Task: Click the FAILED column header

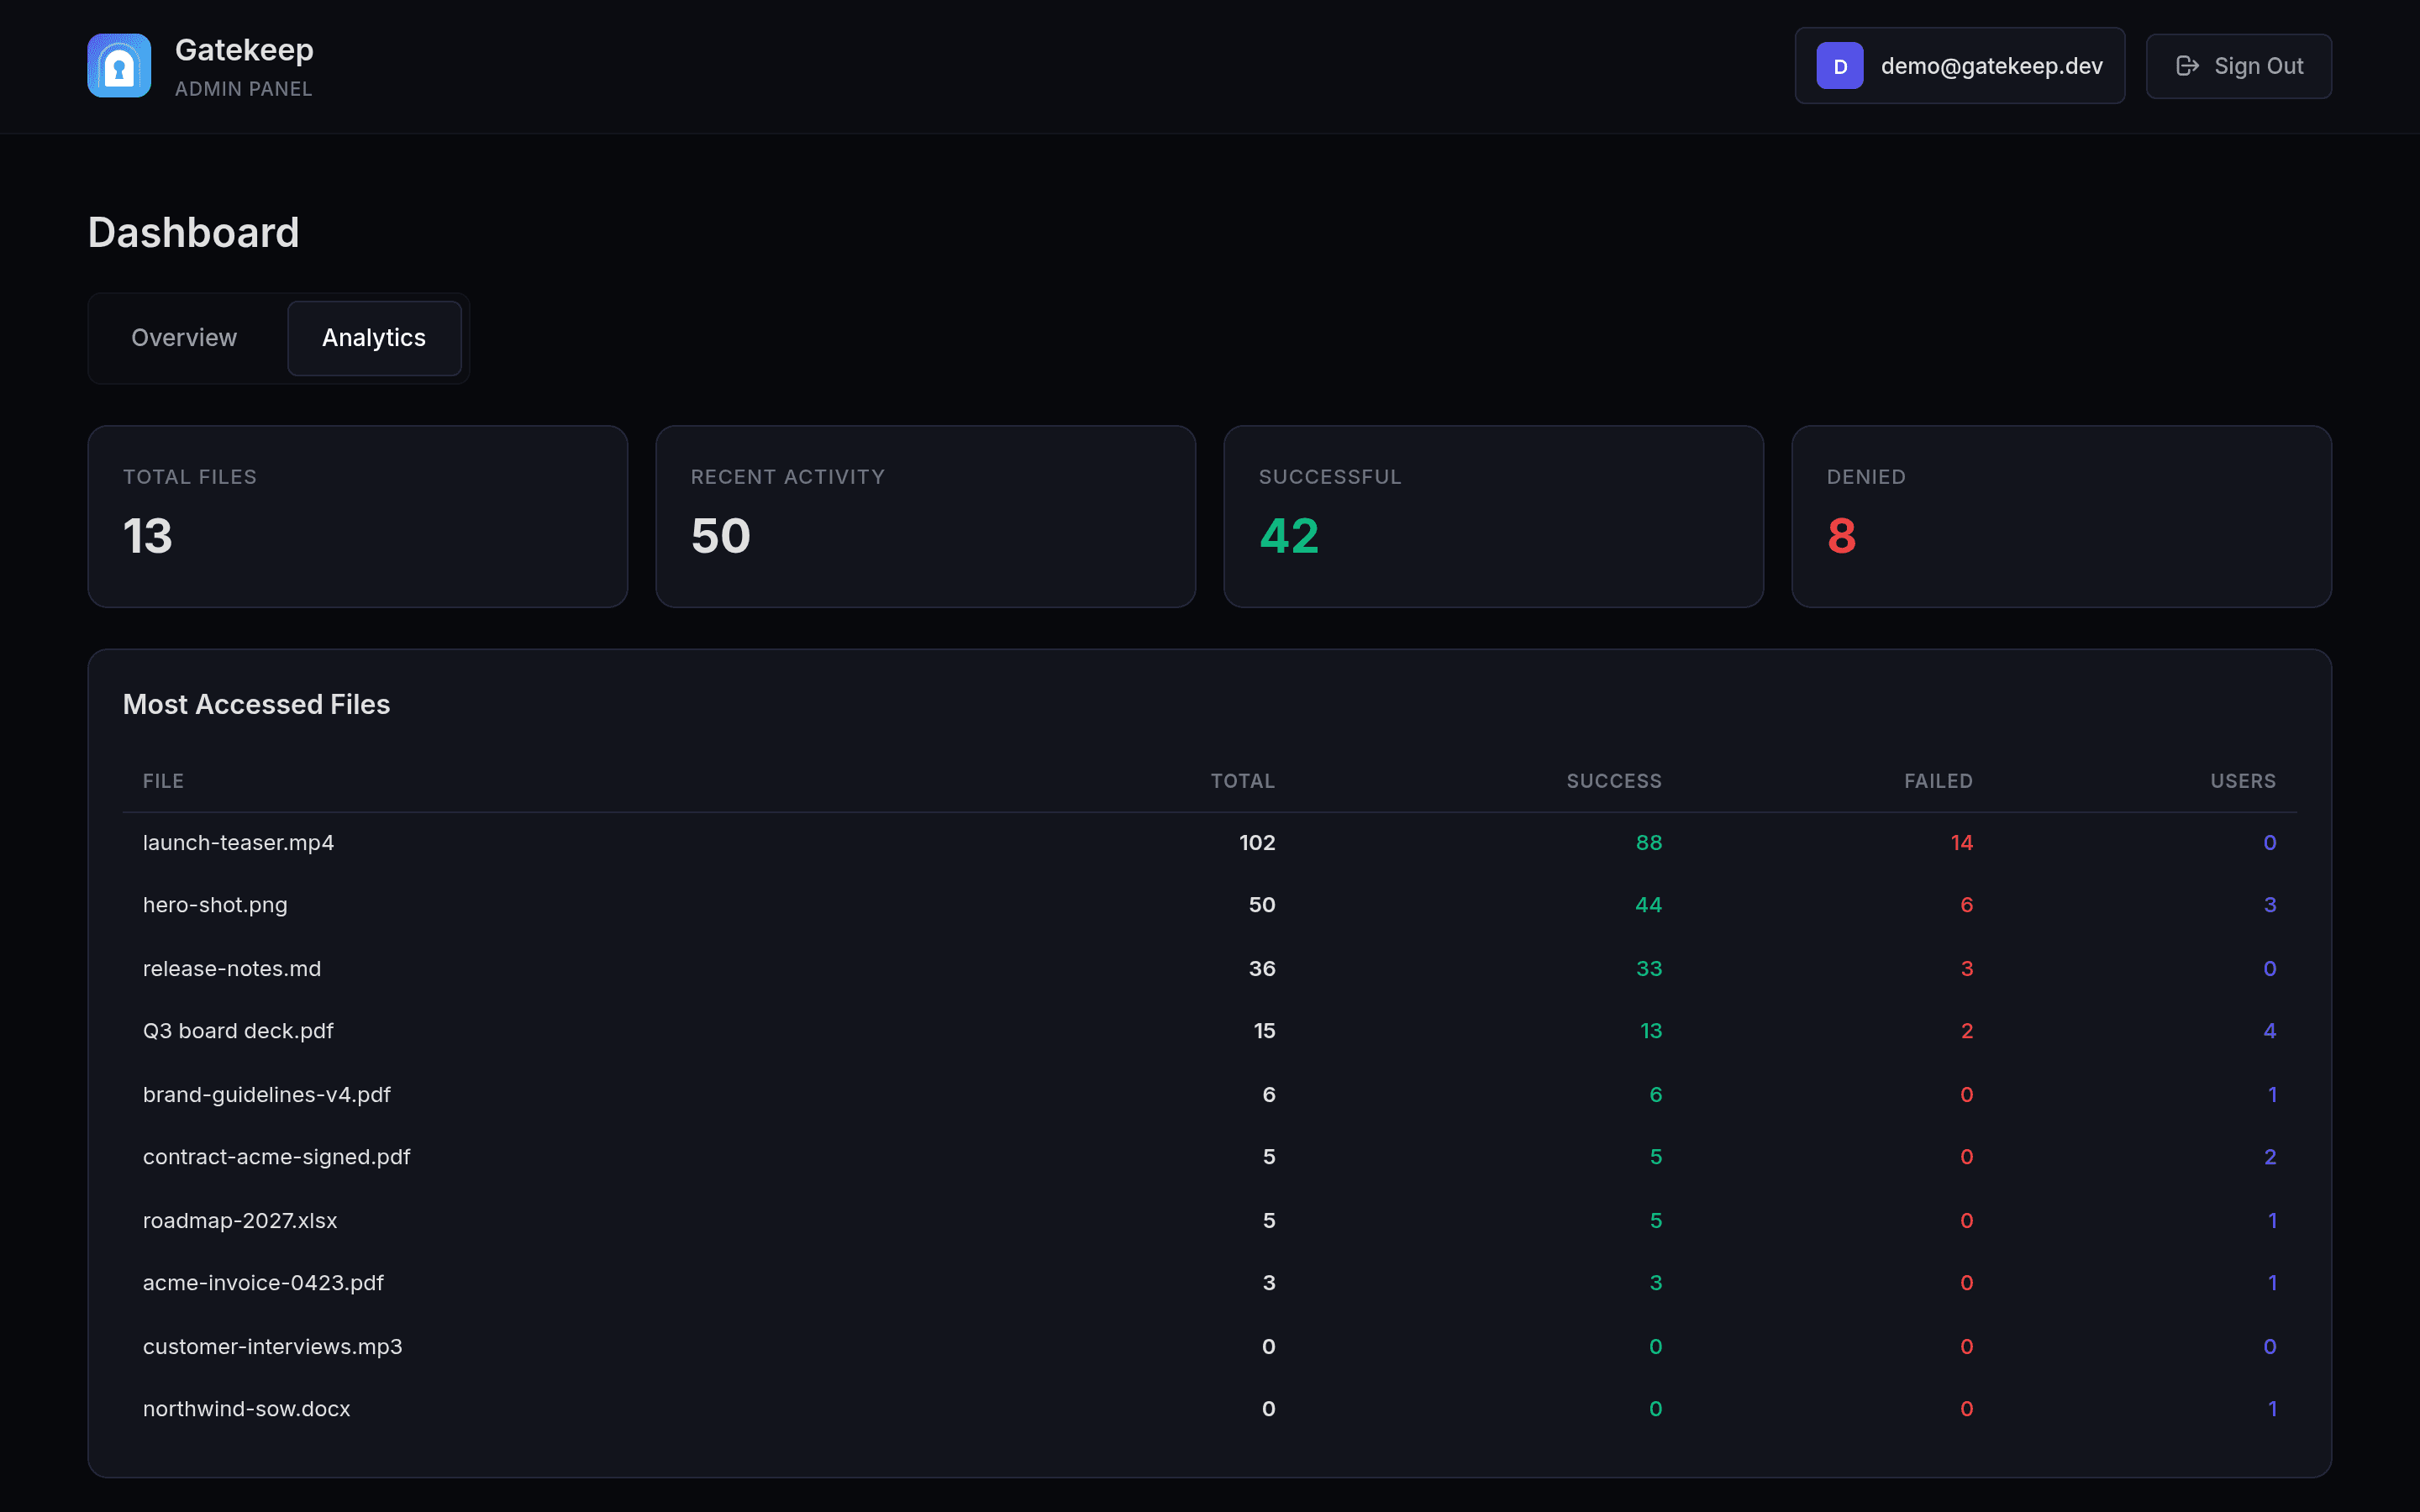Action: (x=1938, y=781)
